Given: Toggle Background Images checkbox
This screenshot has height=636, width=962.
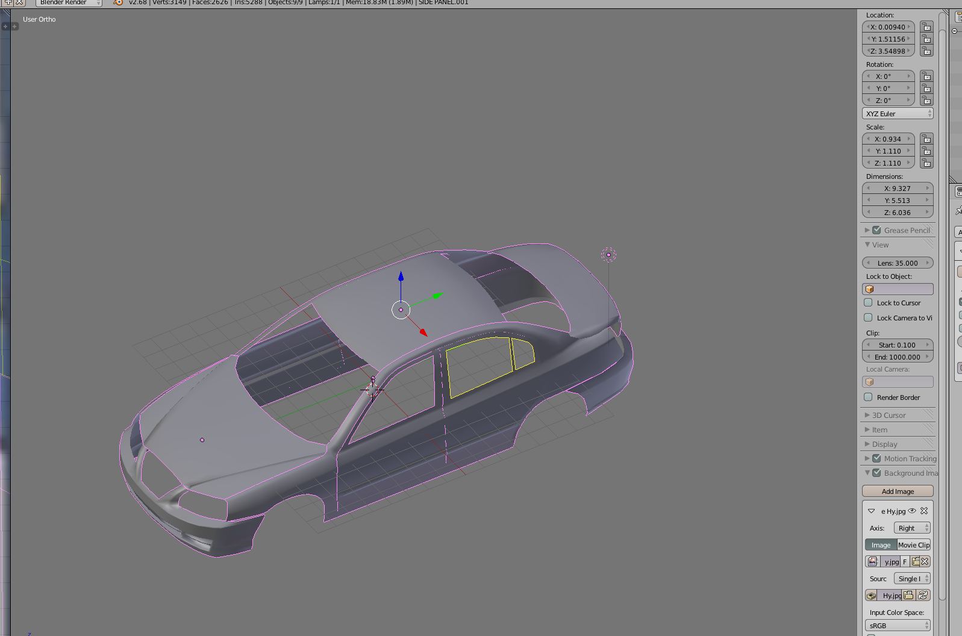Looking at the screenshot, I should coord(876,473).
